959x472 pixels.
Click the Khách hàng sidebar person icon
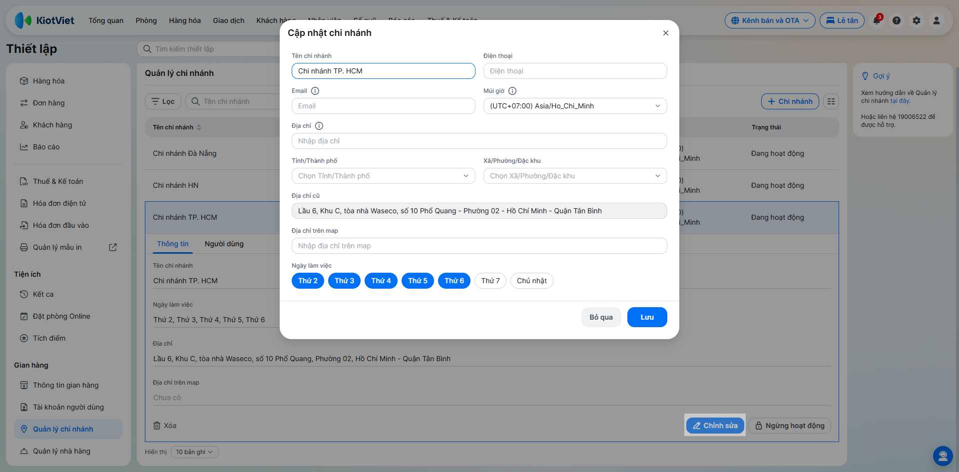click(x=23, y=125)
